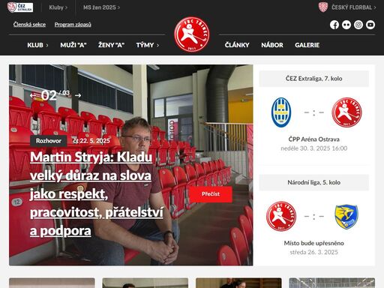The height and width of the screenshot is (288, 384).
Task: Click FBC Třinec logo in Extraliga match
Action: click(x=346, y=112)
